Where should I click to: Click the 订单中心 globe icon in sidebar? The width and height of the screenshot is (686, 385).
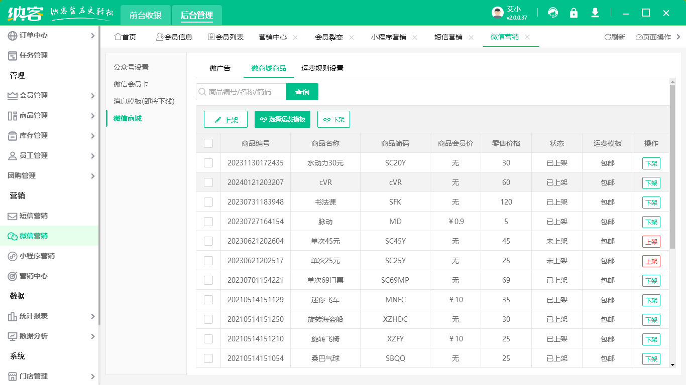pyautogui.click(x=13, y=36)
